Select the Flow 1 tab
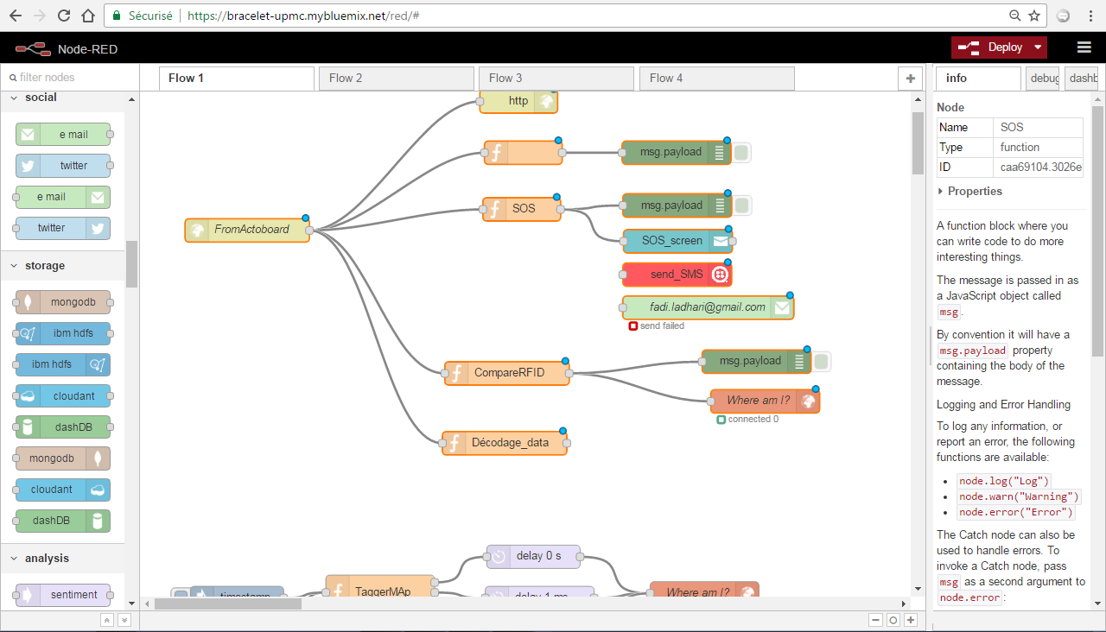Viewport: 1106px width, 632px height. (x=237, y=78)
